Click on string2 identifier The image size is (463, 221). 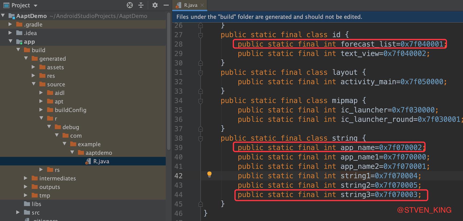tap(355, 185)
